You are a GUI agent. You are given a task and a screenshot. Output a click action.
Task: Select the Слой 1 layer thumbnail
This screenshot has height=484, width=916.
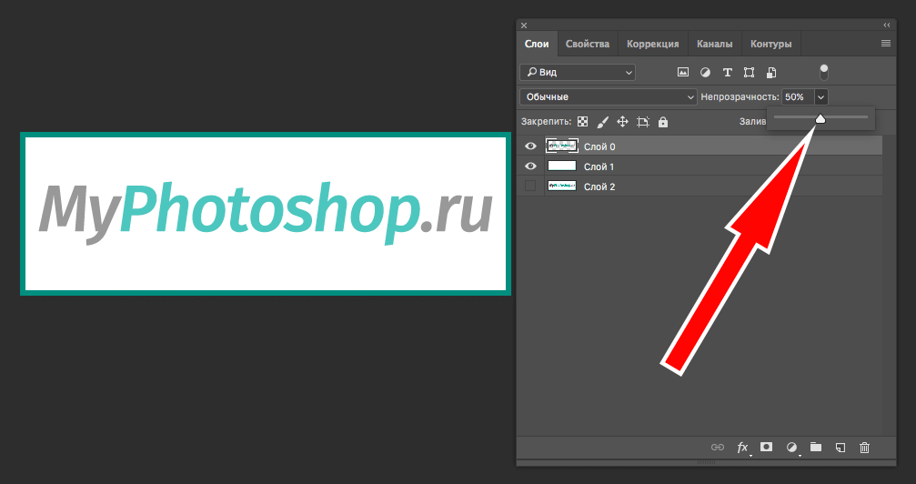pyautogui.click(x=561, y=166)
